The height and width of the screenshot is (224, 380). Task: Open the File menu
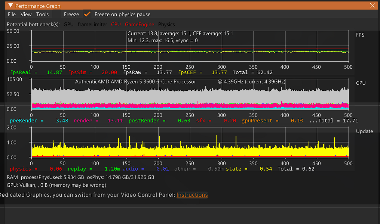click(12, 14)
